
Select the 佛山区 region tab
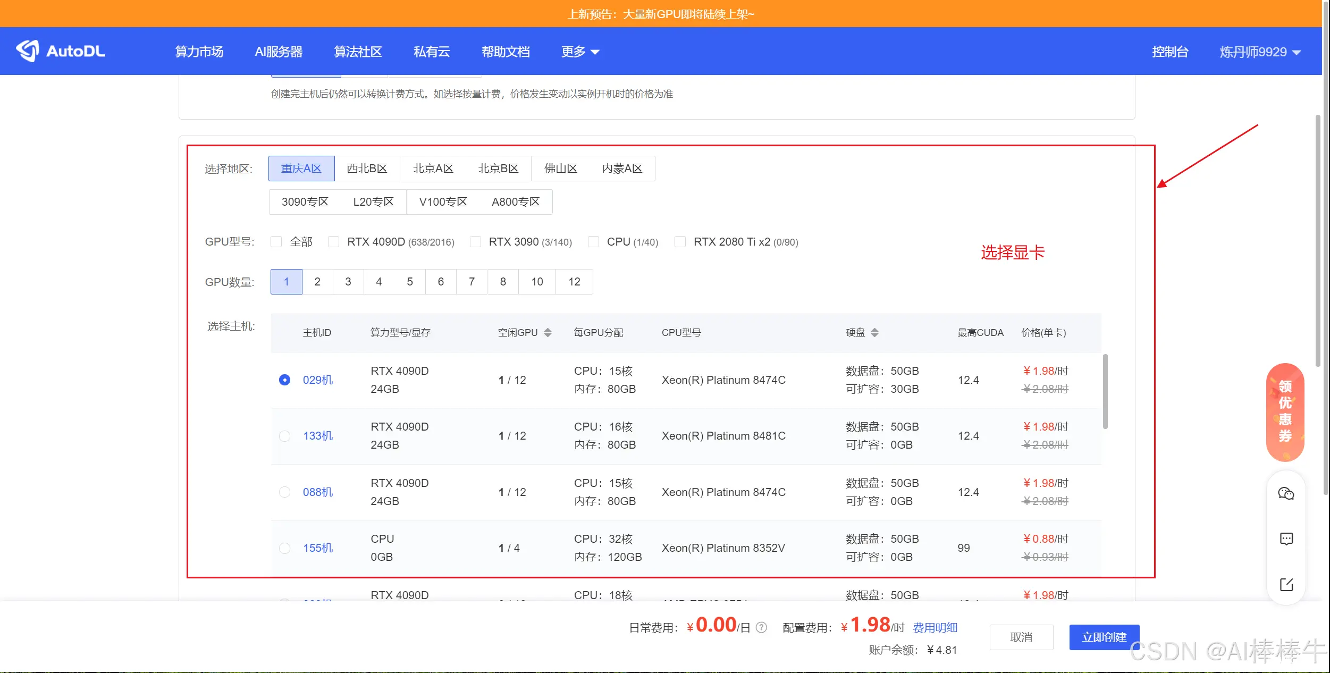click(560, 169)
